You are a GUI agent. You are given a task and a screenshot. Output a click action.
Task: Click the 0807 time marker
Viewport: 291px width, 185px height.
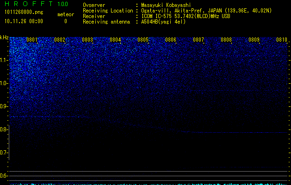point(198,40)
